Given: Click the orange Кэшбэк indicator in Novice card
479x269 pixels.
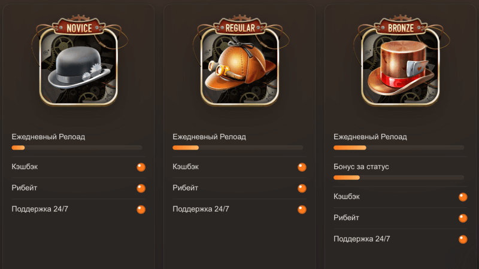Looking at the screenshot, I should coord(141,167).
